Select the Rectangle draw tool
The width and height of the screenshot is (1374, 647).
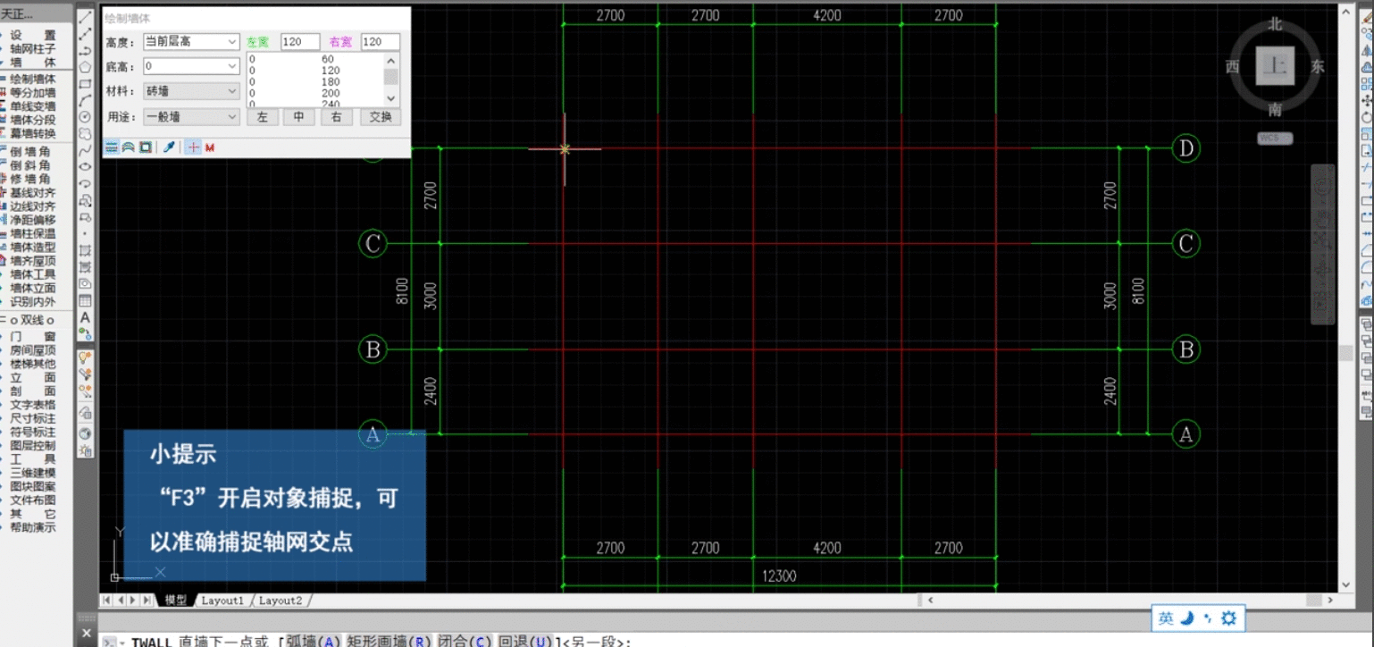click(x=86, y=84)
